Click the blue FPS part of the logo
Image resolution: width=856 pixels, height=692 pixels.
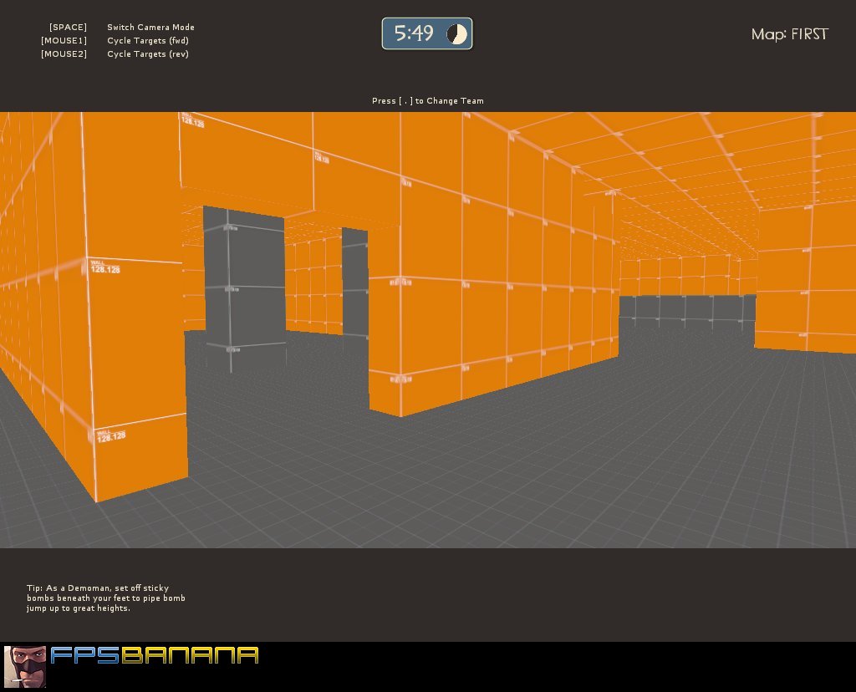(x=85, y=655)
